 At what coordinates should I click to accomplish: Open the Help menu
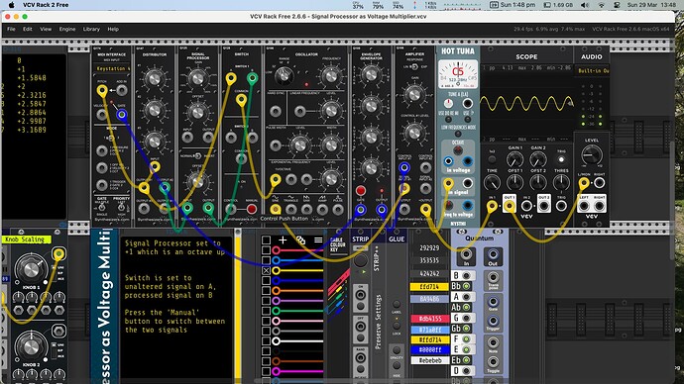pyautogui.click(x=113, y=29)
